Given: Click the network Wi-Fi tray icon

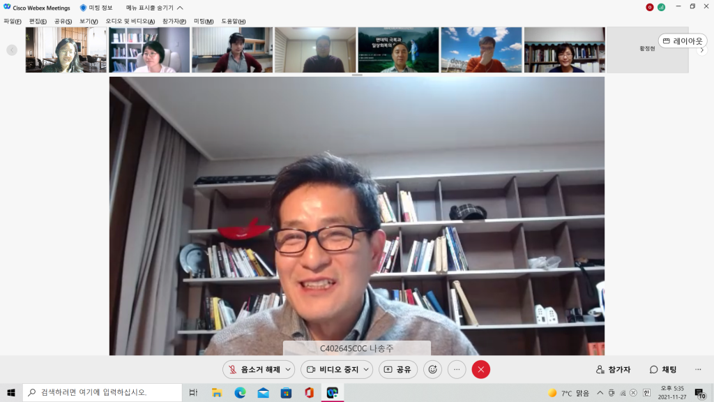Looking at the screenshot, I should point(623,393).
